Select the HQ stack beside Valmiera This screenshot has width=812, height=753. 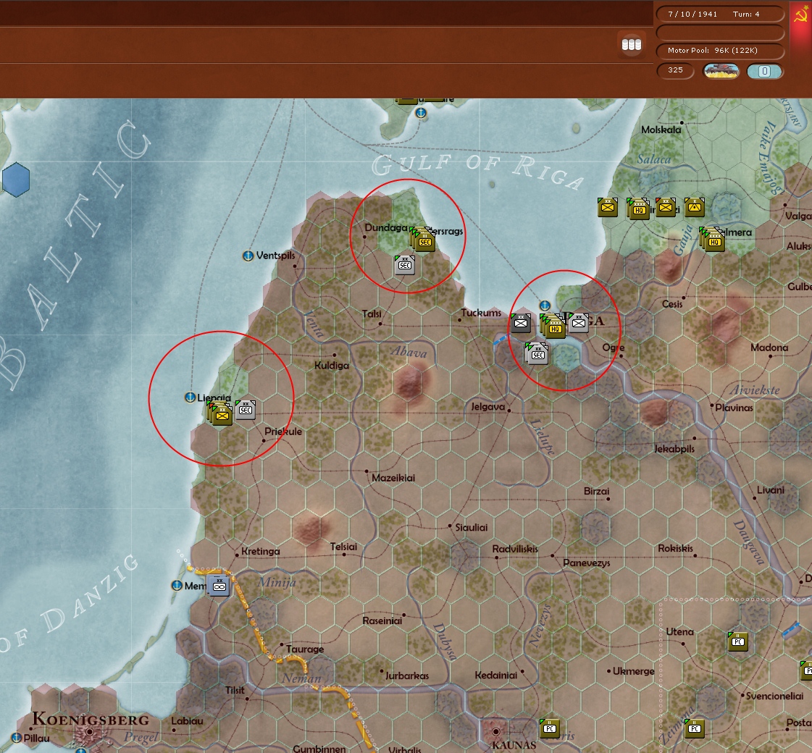(x=713, y=240)
